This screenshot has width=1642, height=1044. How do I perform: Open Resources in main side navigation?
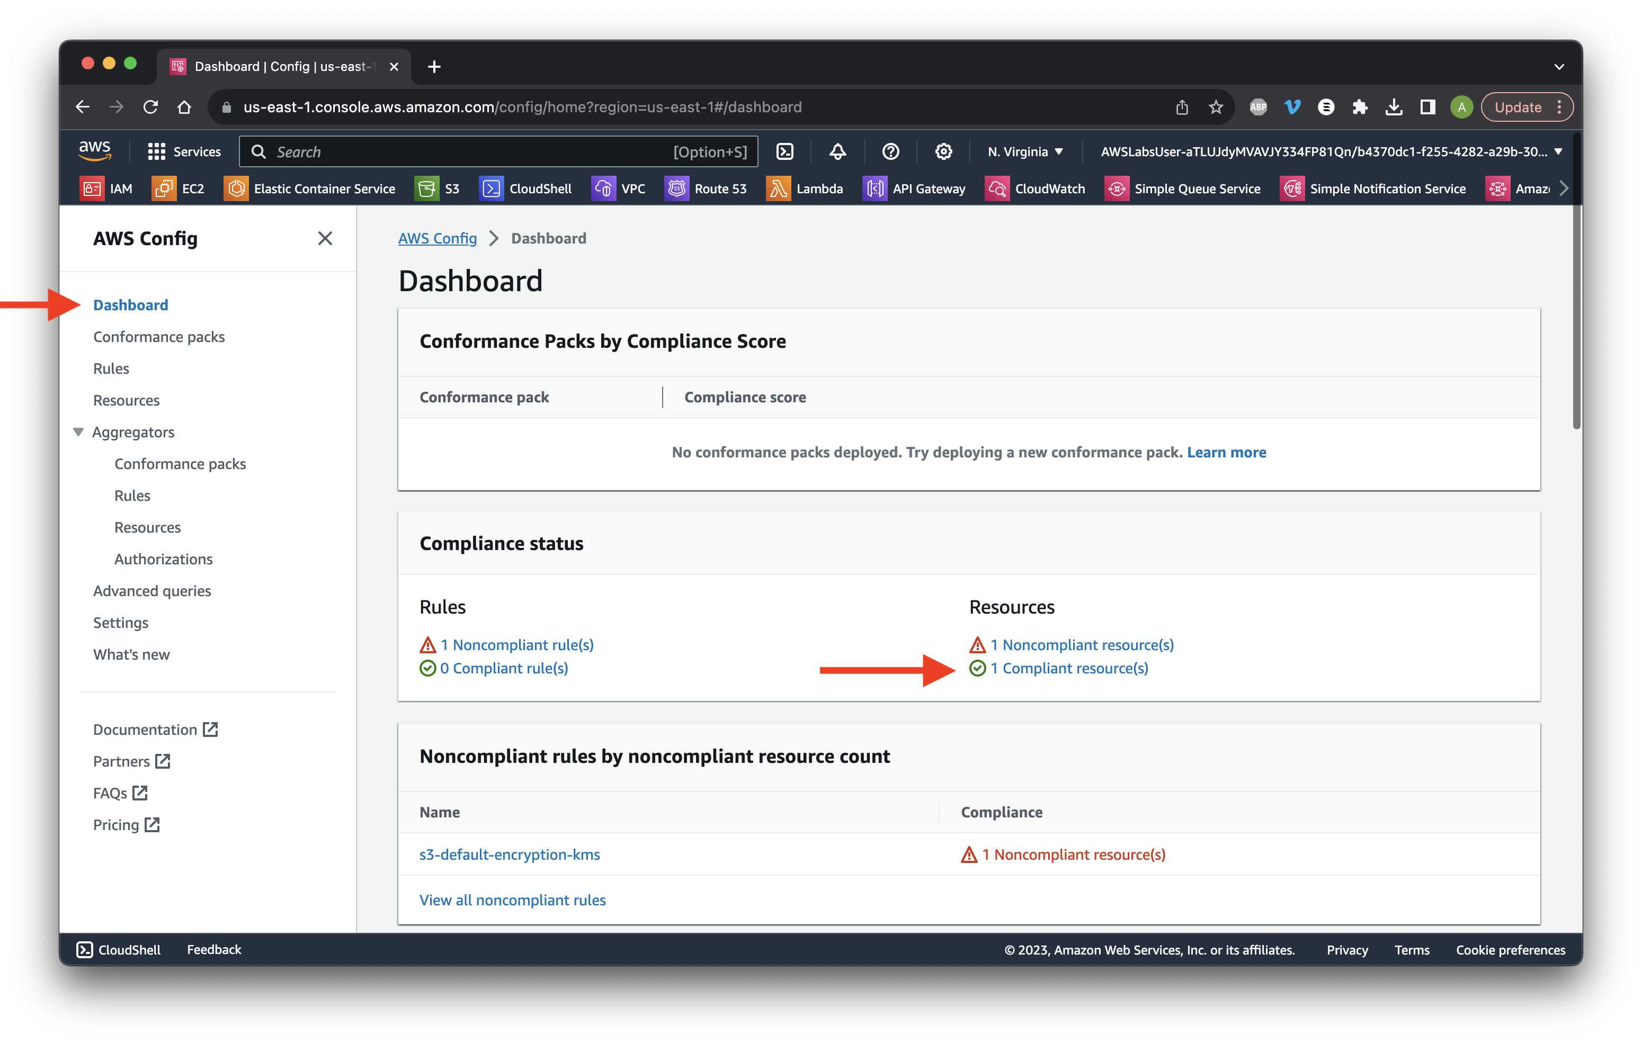click(x=126, y=400)
